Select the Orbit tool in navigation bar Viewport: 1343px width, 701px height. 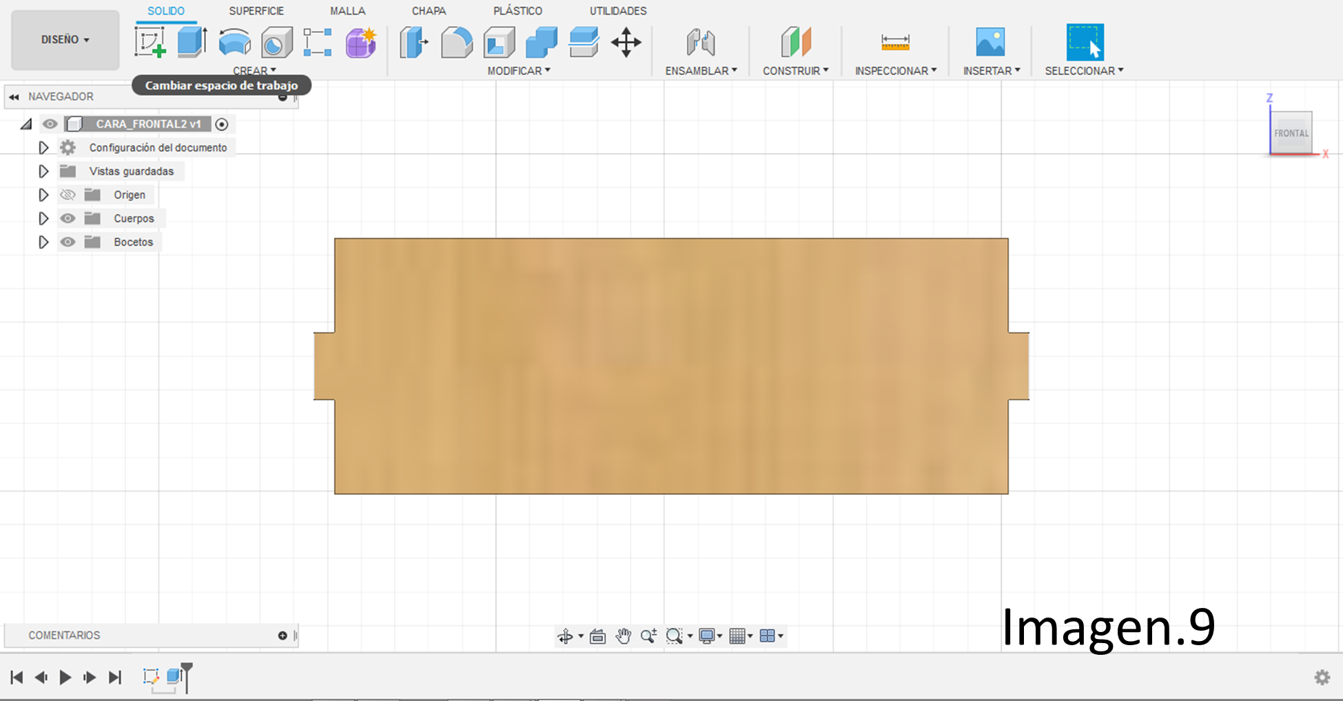click(x=565, y=636)
